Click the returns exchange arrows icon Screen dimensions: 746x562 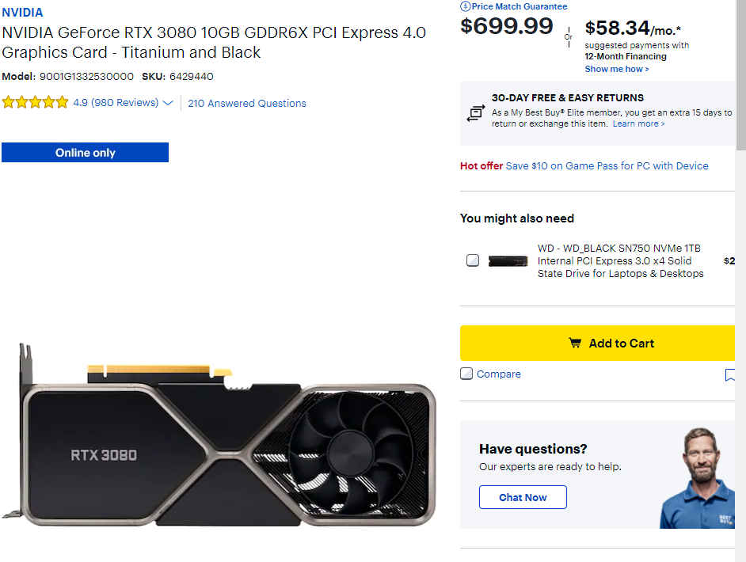point(475,112)
